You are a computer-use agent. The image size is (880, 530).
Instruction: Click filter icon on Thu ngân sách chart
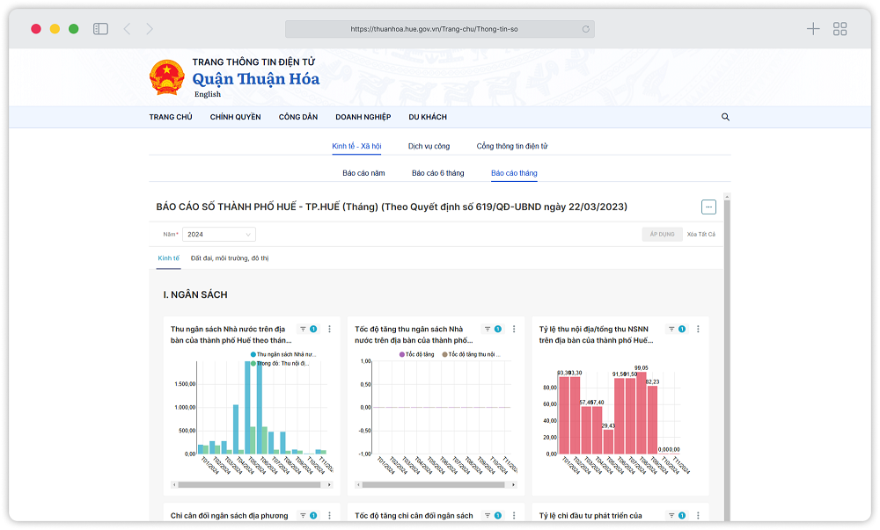pyautogui.click(x=303, y=329)
